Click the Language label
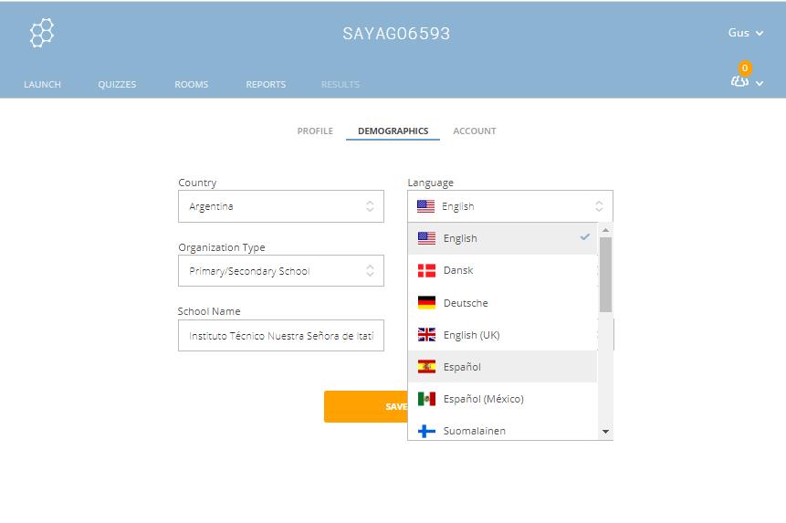The height and width of the screenshot is (523, 786). 431,183
